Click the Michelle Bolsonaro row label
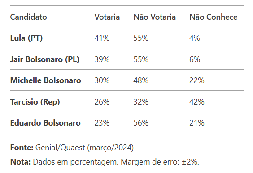This screenshot has height=173, width=253. click(x=45, y=80)
